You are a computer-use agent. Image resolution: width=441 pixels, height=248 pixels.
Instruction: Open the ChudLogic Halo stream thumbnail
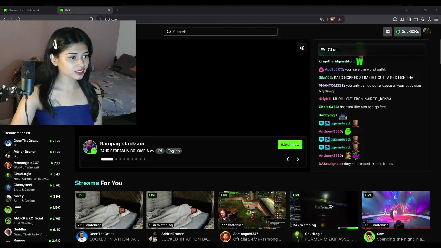324,210
